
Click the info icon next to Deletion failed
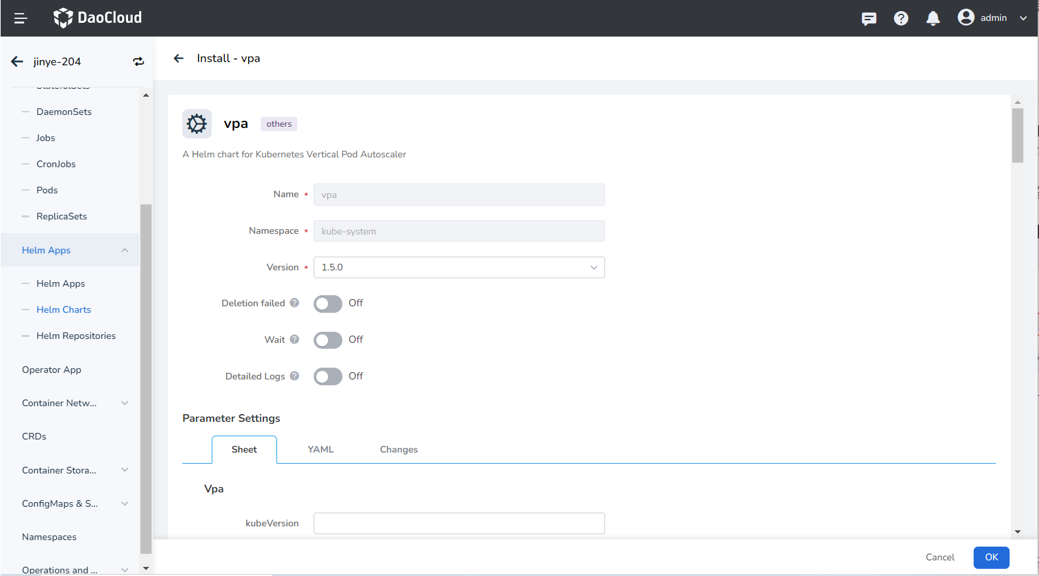click(295, 303)
